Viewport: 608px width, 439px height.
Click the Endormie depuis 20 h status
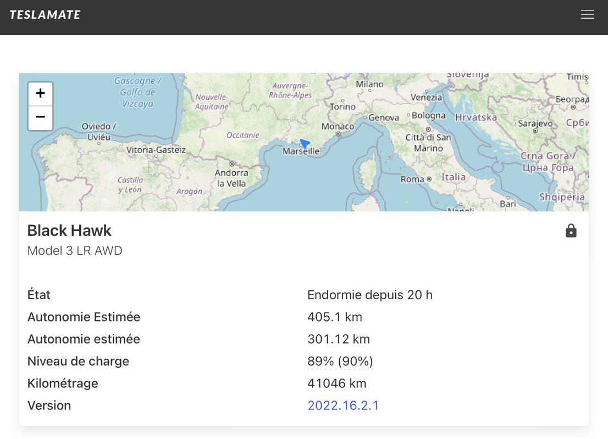(370, 295)
